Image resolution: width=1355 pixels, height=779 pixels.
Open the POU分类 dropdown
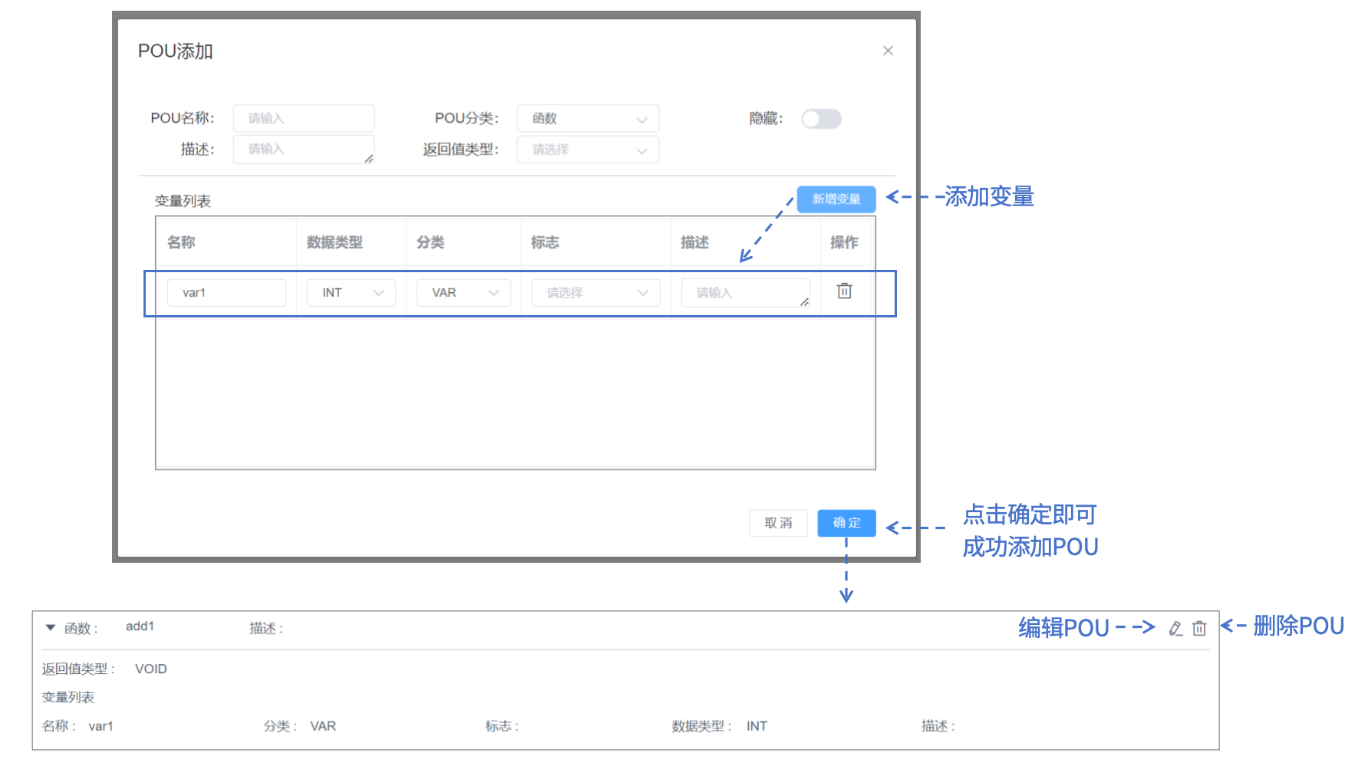pos(588,119)
